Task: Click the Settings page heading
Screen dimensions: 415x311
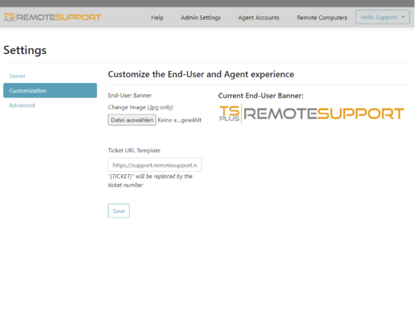Action: (x=25, y=50)
